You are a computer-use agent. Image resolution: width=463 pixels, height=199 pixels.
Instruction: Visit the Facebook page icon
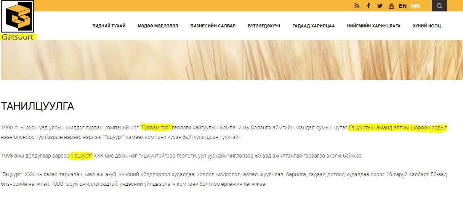tap(368, 6)
